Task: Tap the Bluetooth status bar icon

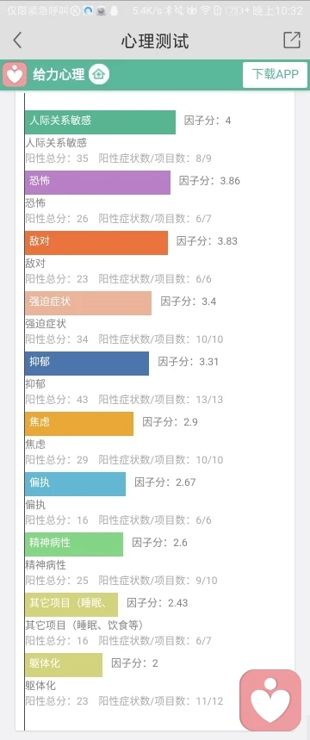Action: (168, 10)
